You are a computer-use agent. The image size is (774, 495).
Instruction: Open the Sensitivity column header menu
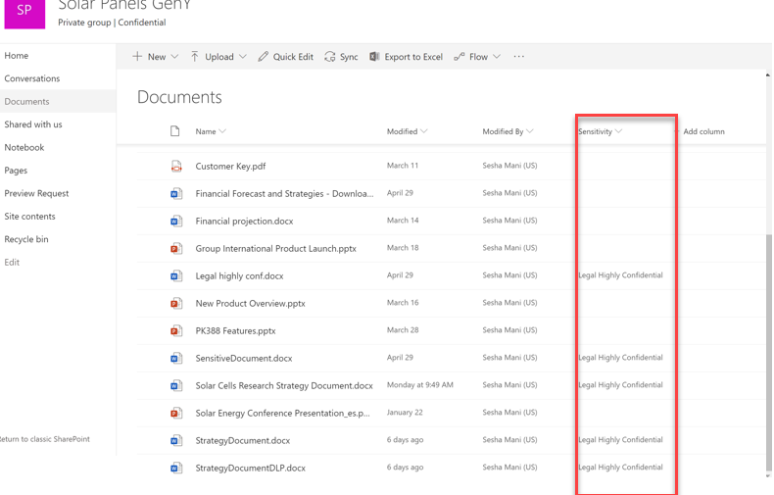600,131
